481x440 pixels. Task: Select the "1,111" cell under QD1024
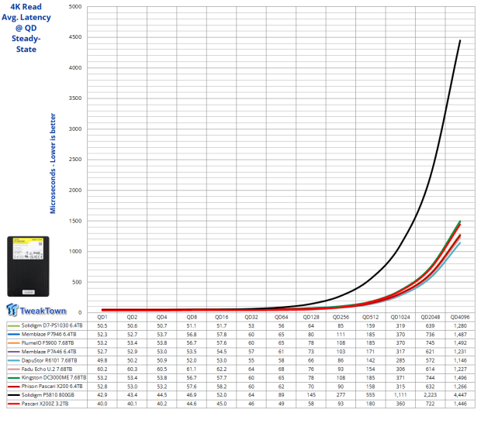coord(400,395)
